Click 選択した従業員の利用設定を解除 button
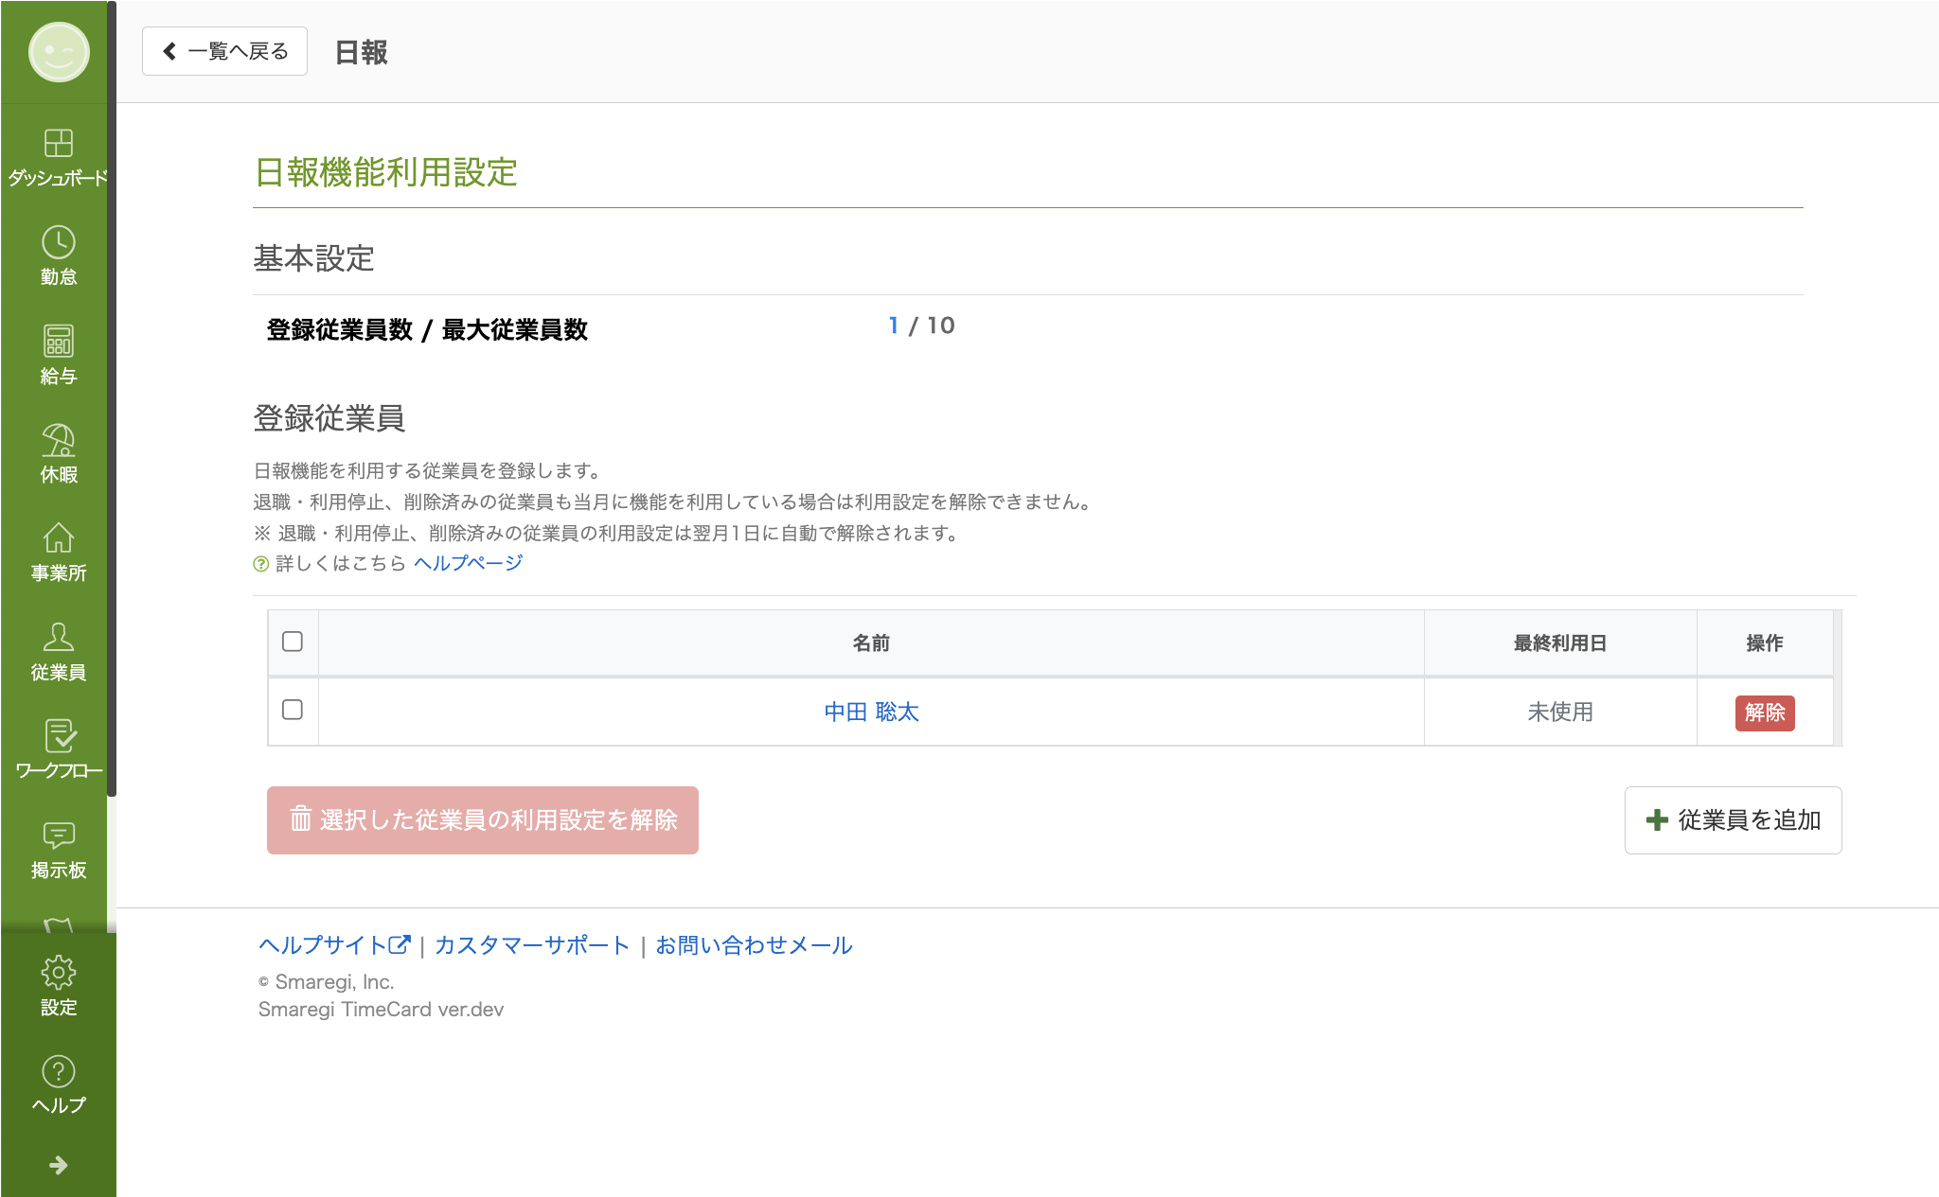Viewport: 1939px width, 1197px height. point(483,820)
